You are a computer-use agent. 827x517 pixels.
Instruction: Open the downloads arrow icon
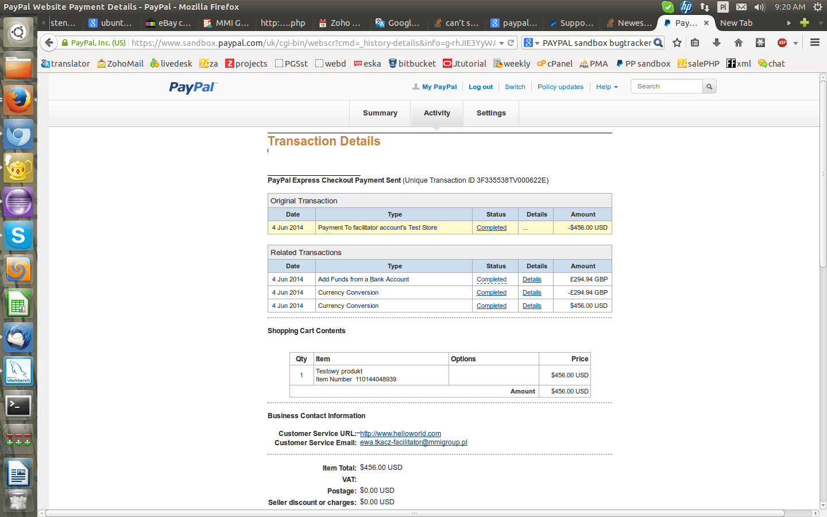[716, 43]
